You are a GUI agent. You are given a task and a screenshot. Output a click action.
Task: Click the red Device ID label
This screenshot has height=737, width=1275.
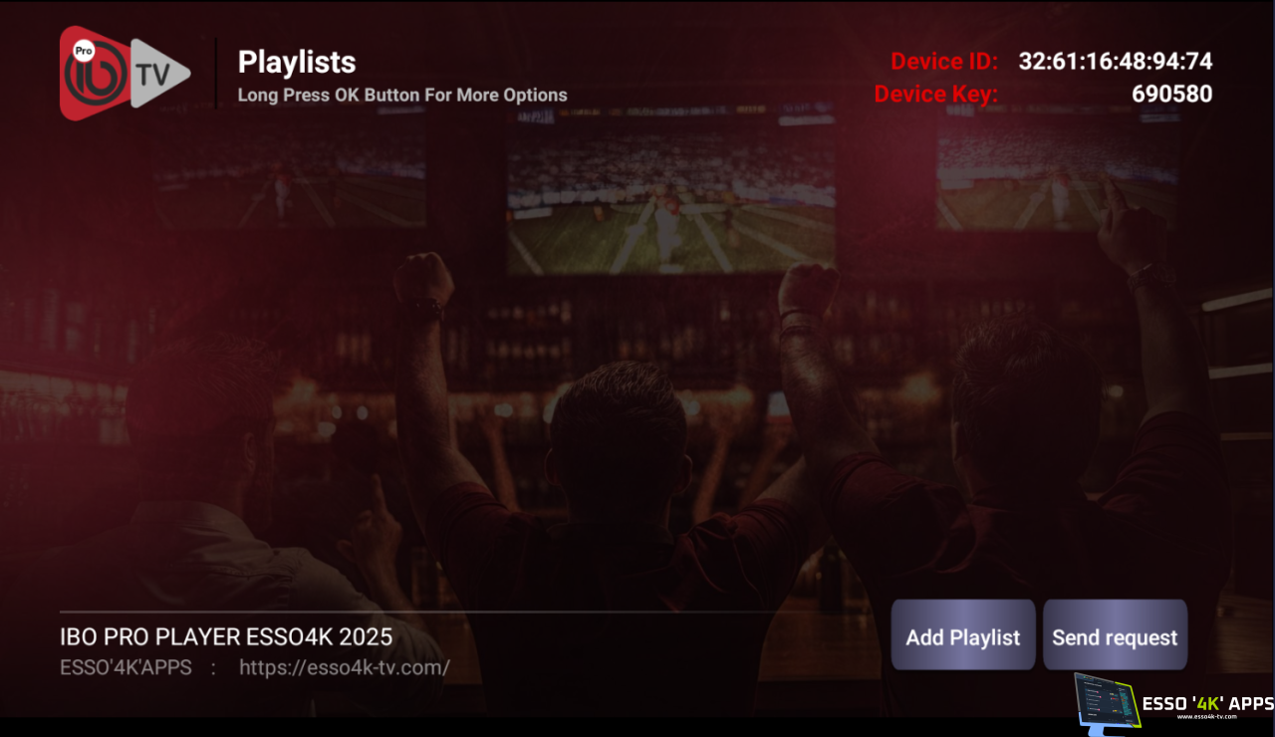pyautogui.click(x=944, y=62)
